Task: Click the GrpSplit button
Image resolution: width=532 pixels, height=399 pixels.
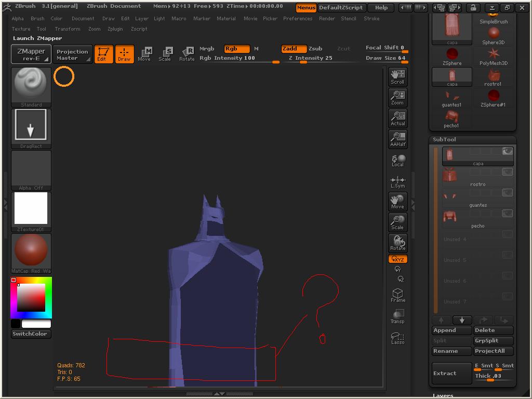Action: pyautogui.click(x=494, y=341)
